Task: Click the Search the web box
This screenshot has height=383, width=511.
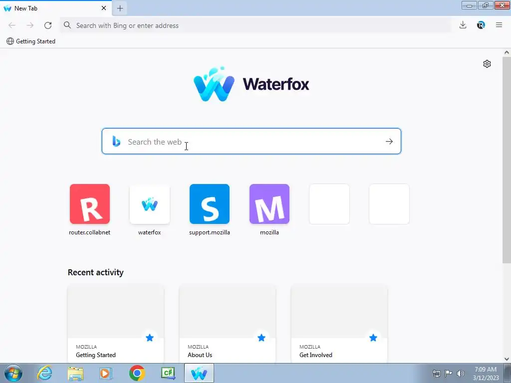Action: pyautogui.click(x=252, y=141)
